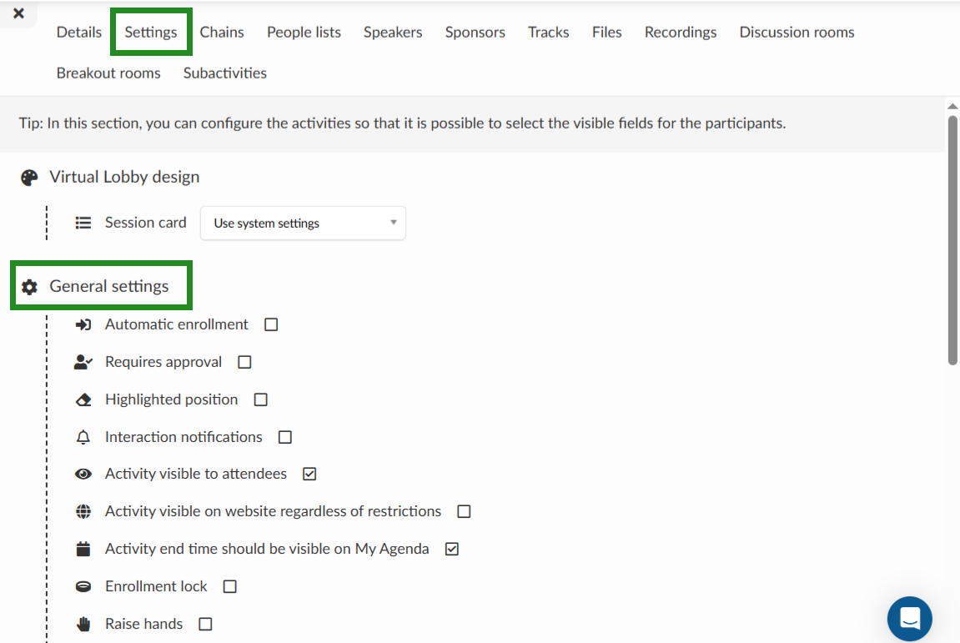Click the globe icon for website visibility
This screenshot has width=960, height=643.
[83, 511]
